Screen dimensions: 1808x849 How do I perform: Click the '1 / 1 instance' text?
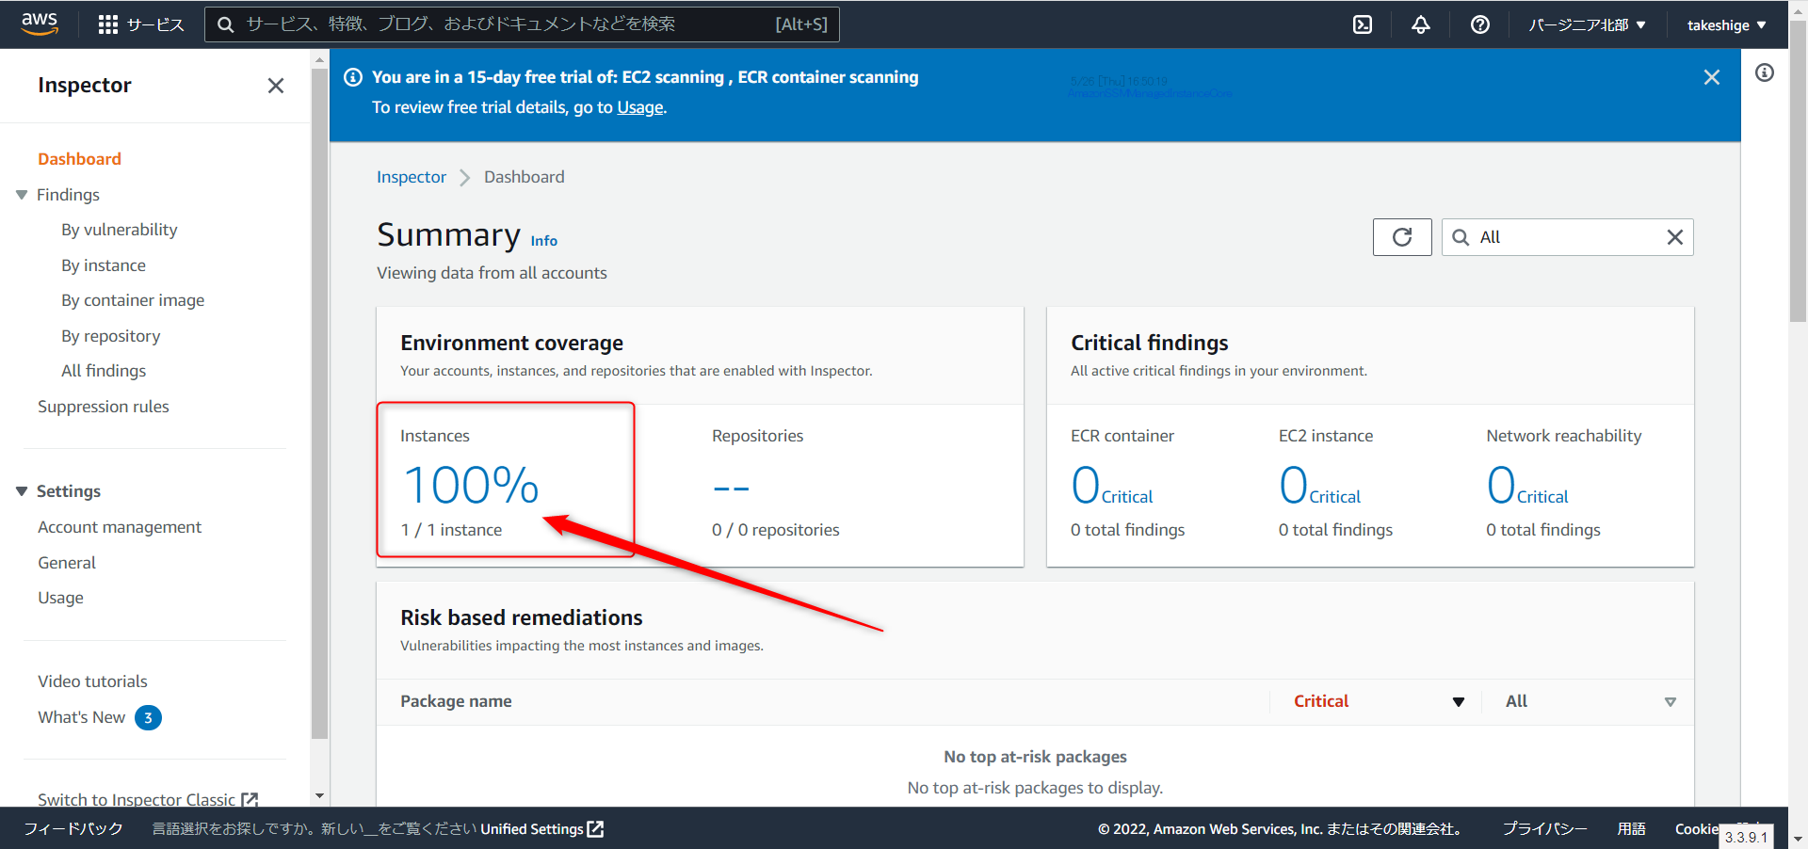[x=451, y=530]
